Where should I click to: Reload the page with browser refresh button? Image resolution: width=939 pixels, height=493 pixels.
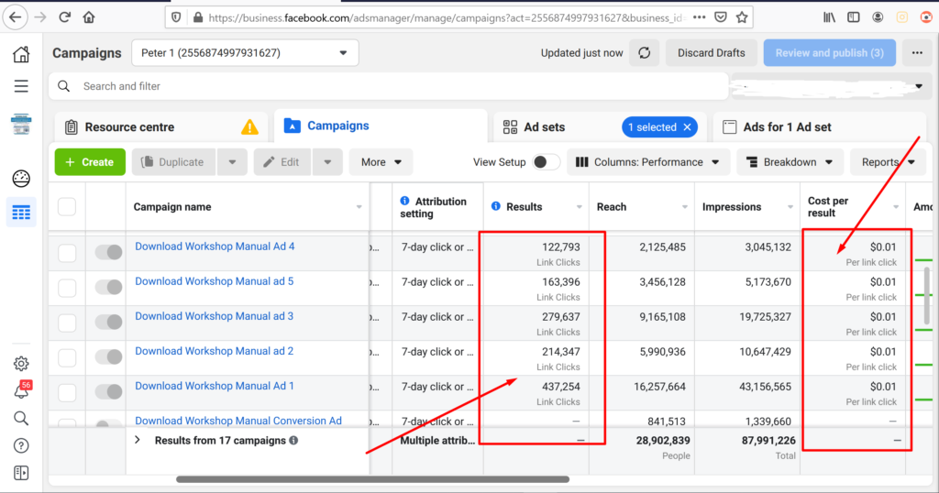pyautogui.click(x=64, y=16)
